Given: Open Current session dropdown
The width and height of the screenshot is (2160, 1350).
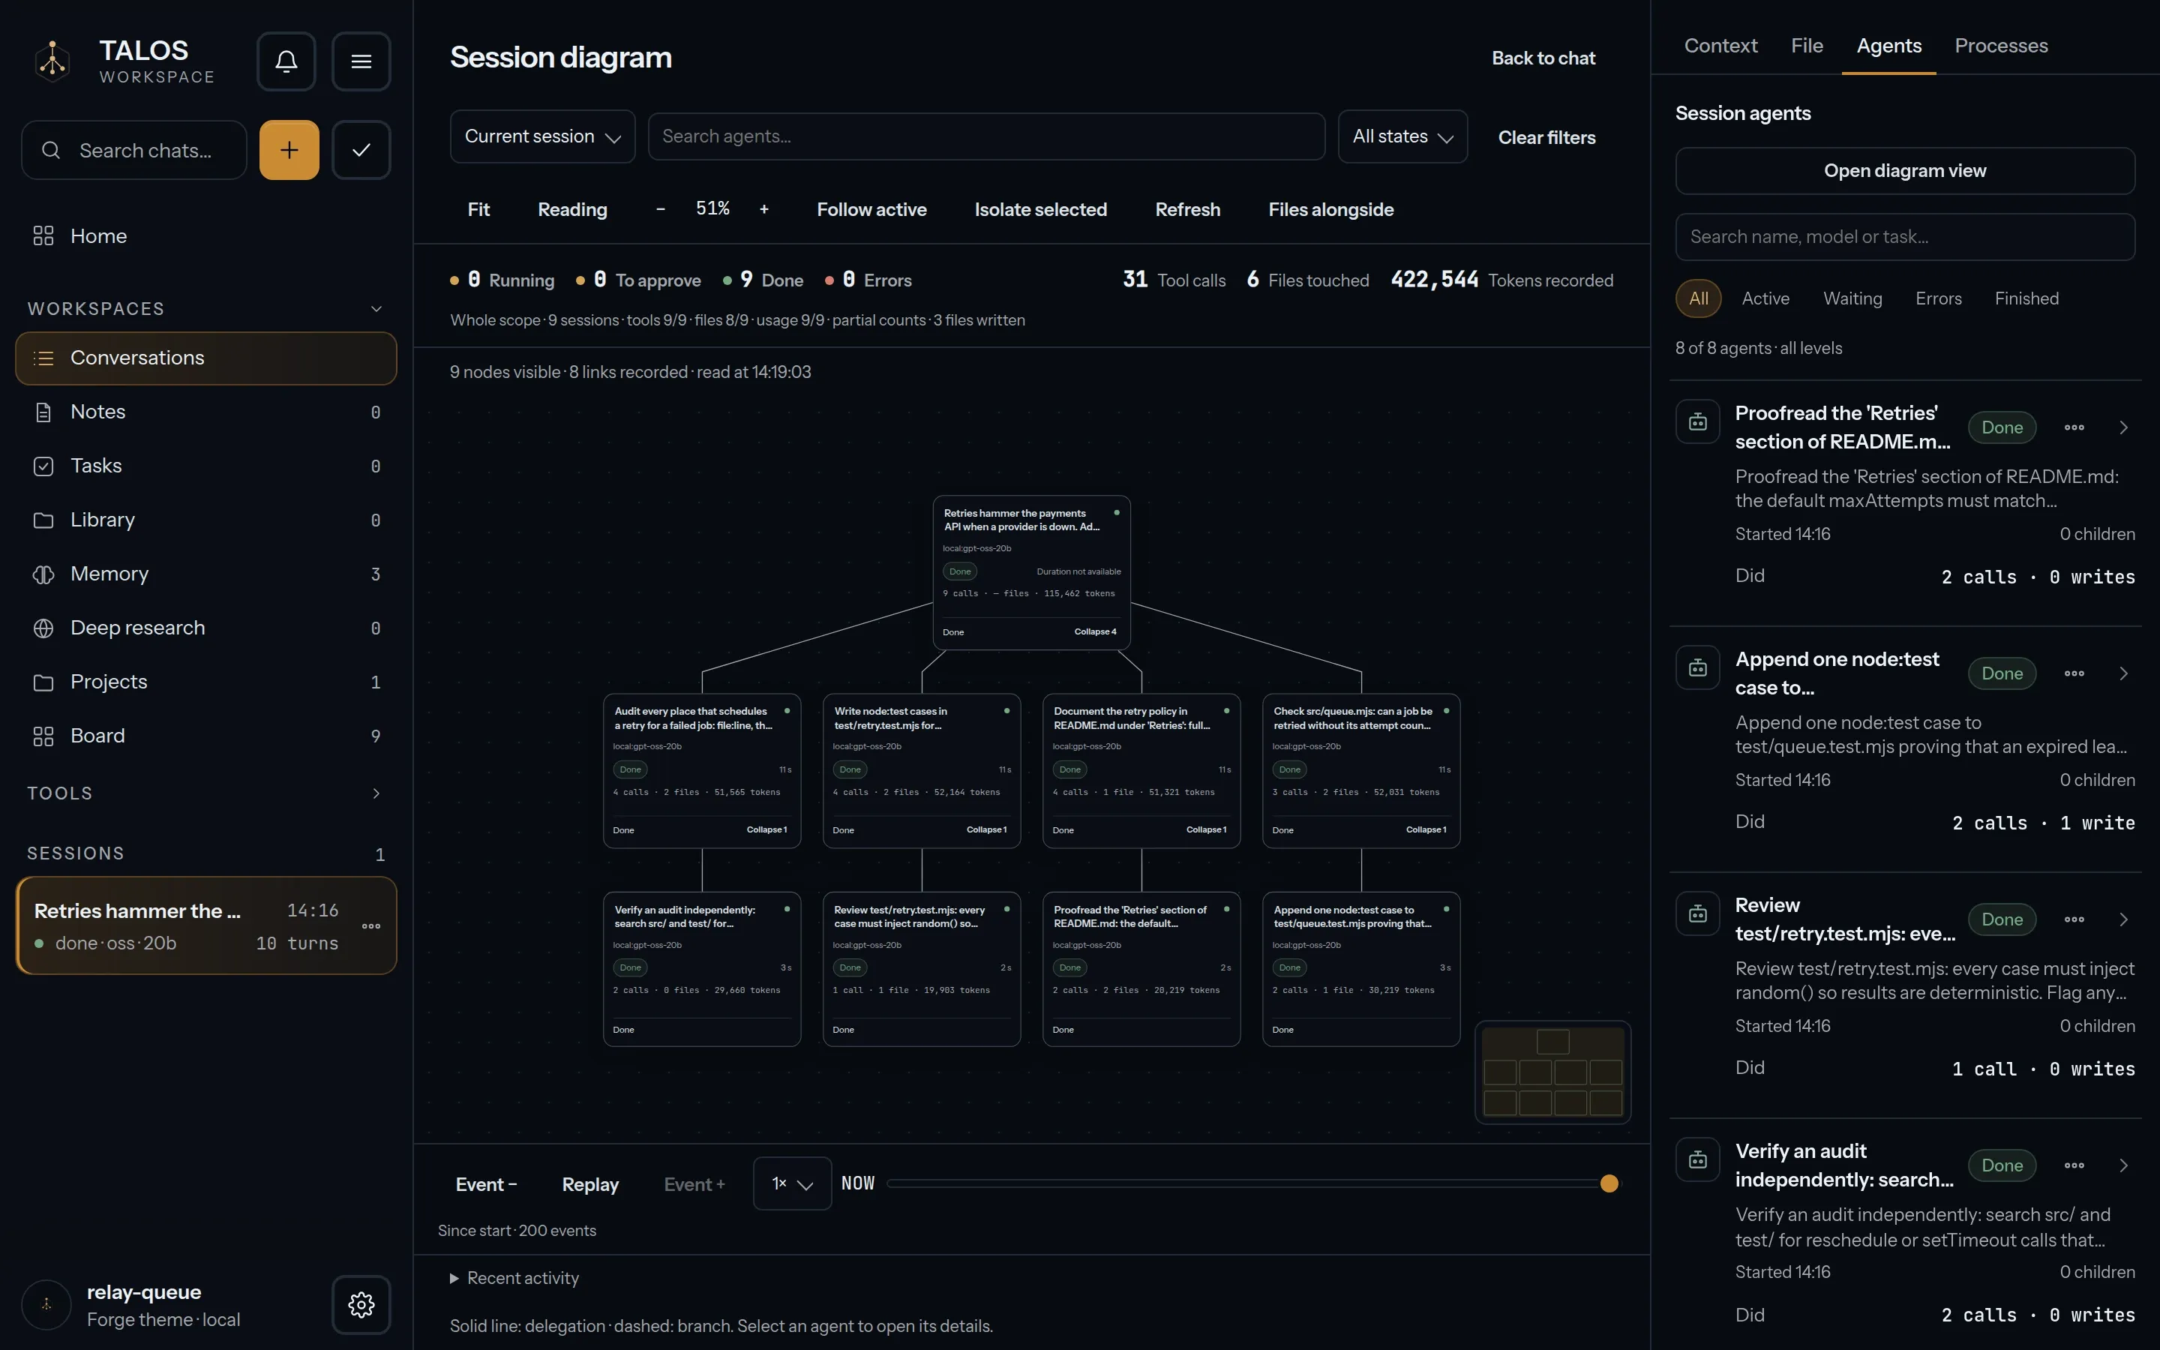Looking at the screenshot, I should point(543,136).
